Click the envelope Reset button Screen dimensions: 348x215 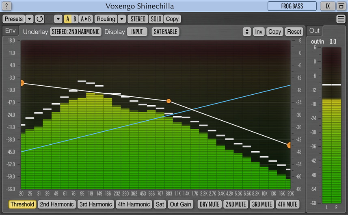tap(294, 32)
